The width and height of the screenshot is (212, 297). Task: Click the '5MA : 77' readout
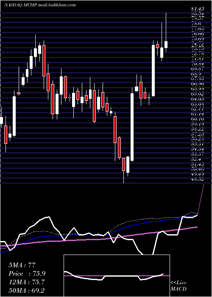pyautogui.click(x=22, y=265)
